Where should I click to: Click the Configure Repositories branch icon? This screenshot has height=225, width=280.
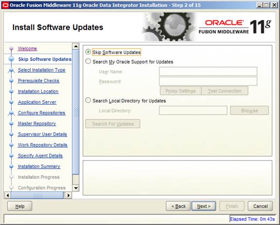tap(11, 113)
